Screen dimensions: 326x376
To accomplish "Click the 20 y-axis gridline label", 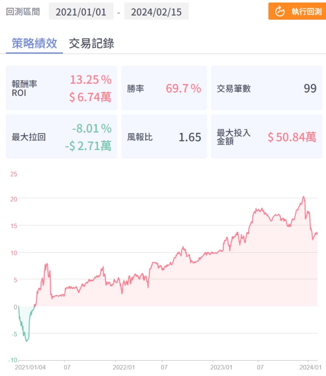I will [x=13, y=198].
